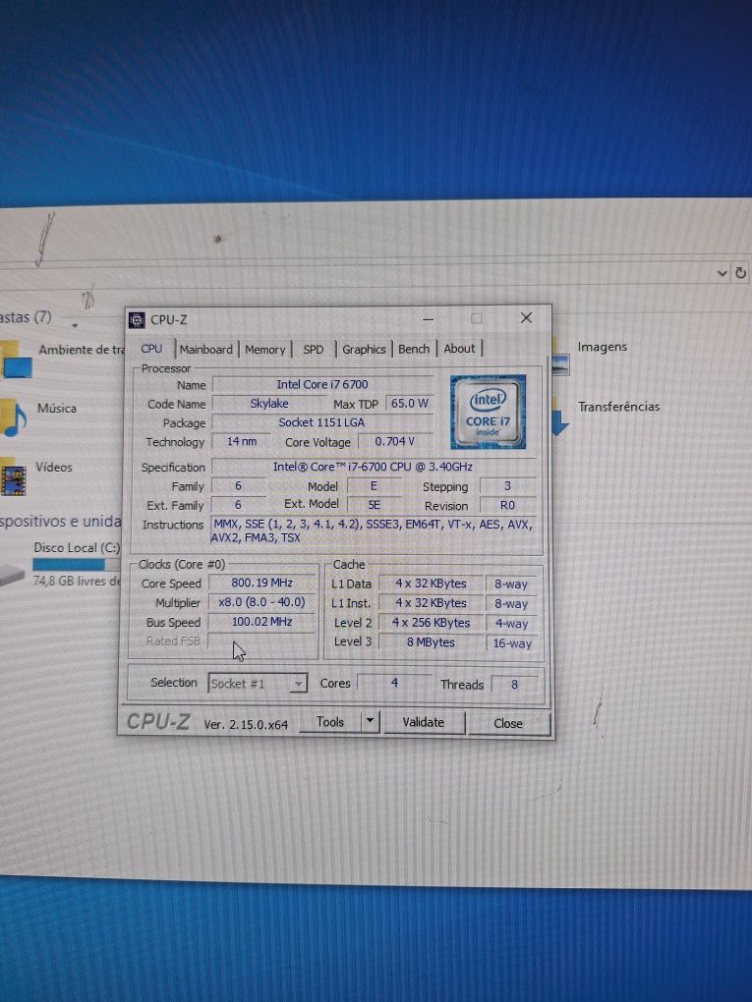752x1002 pixels.
Task: Open the Graphics tab
Action: tap(364, 349)
